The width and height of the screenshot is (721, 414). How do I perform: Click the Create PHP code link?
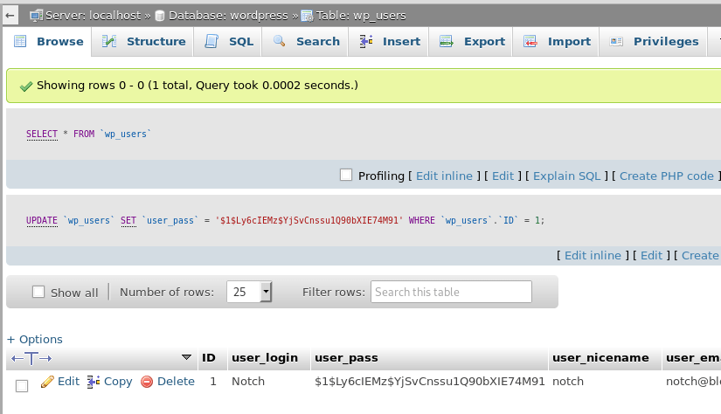(666, 176)
